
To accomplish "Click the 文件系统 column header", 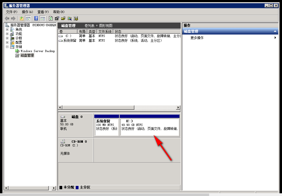I will pyautogui.click(x=105, y=32).
